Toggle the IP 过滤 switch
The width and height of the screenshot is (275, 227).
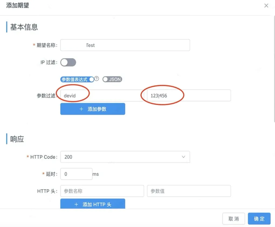[x=68, y=62]
